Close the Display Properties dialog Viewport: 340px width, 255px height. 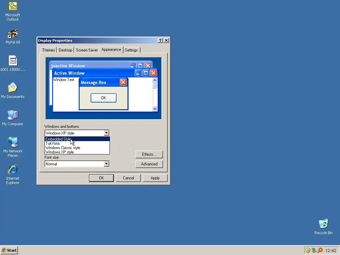click(166, 40)
